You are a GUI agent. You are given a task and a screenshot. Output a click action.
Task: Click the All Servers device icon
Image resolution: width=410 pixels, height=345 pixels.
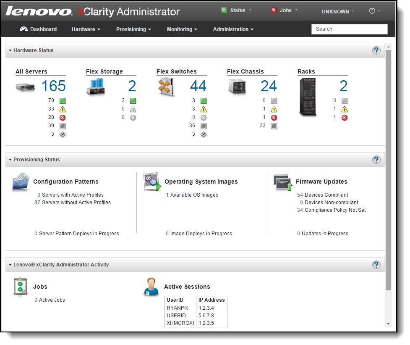click(x=25, y=87)
